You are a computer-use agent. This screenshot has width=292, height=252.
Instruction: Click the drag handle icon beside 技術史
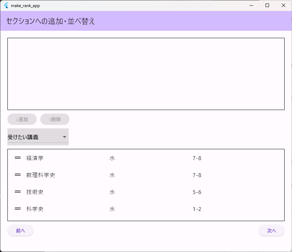(18, 192)
